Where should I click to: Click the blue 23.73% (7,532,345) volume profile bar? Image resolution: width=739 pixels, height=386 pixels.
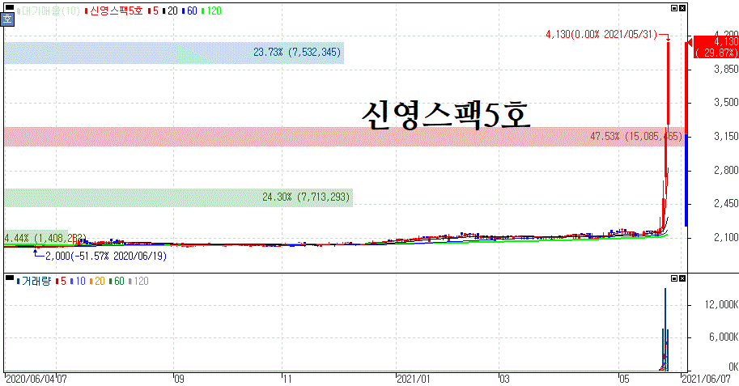pyautogui.click(x=174, y=53)
